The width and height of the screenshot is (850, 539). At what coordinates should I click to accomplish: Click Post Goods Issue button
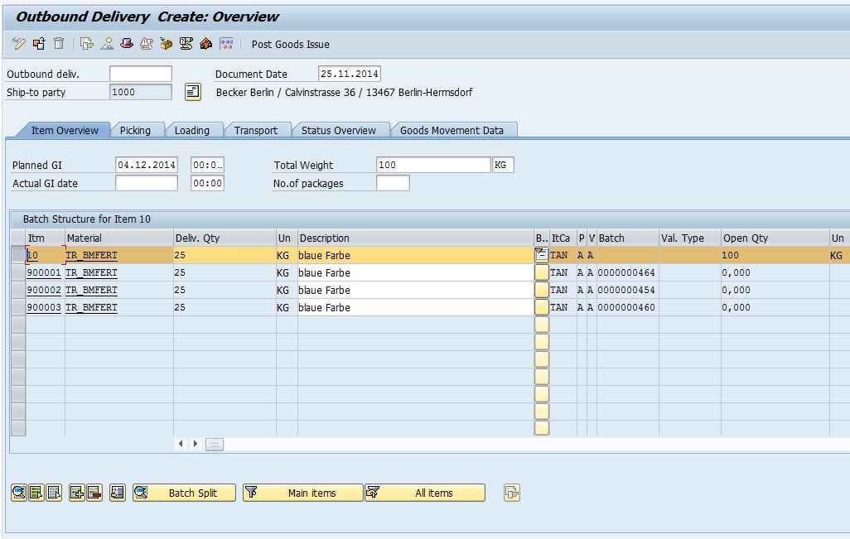[290, 45]
